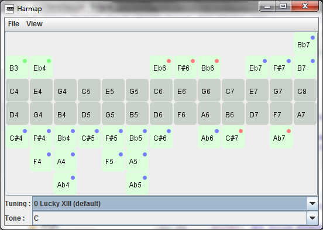
Task: Select the Eb4 green-dot note
Action: click(x=41, y=67)
